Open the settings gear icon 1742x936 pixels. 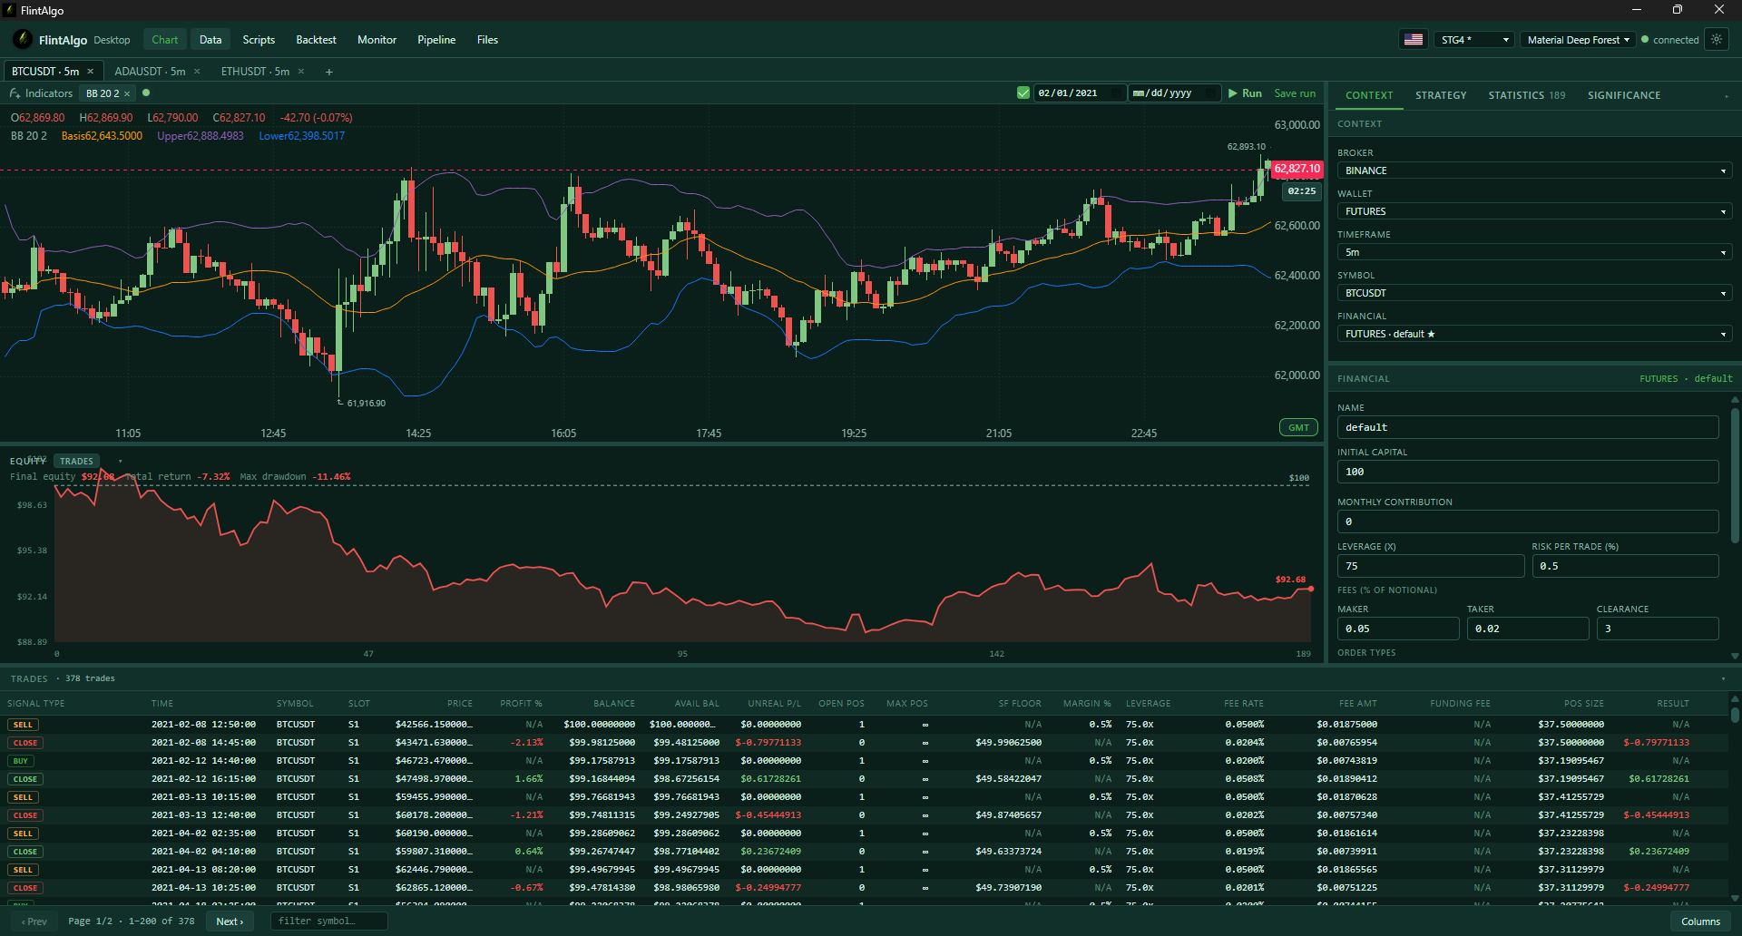(1716, 40)
